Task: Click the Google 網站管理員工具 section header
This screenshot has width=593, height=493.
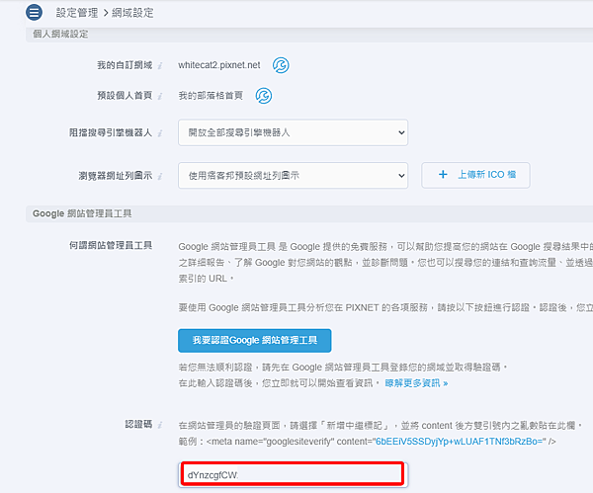Action: click(x=82, y=213)
